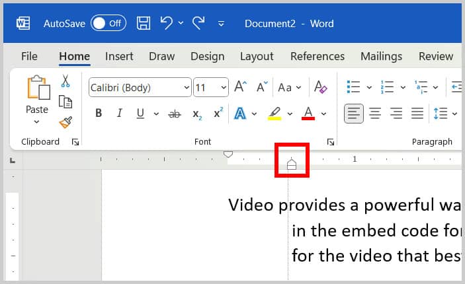Viewport: 465px width, 284px height.
Task: Toggle italic formatting
Action: pos(120,113)
